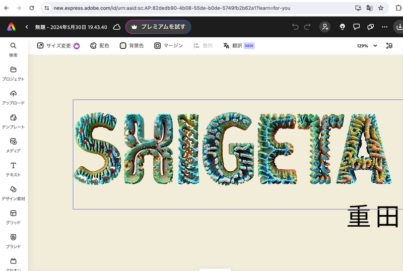Open マージン (Margin) settings
The width and height of the screenshot is (403, 271).
(x=168, y=46)
